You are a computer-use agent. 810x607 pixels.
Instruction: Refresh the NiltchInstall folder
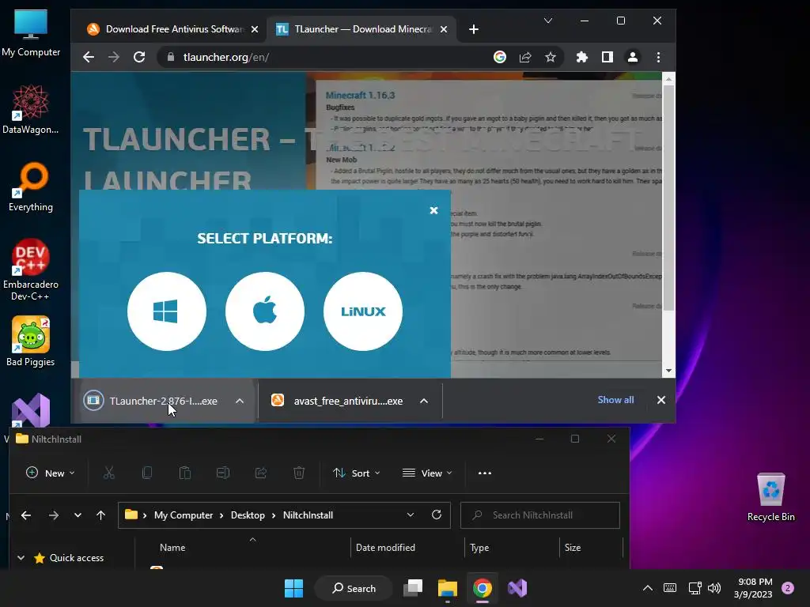[437, 515]
